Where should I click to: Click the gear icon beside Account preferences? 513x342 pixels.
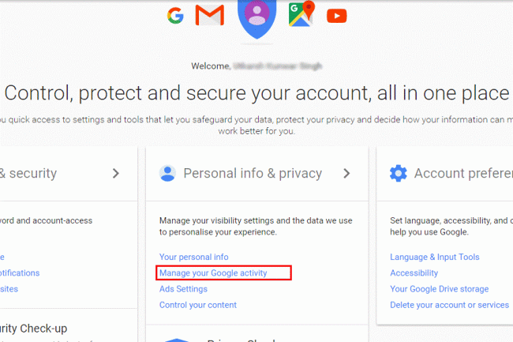[399, 173]
